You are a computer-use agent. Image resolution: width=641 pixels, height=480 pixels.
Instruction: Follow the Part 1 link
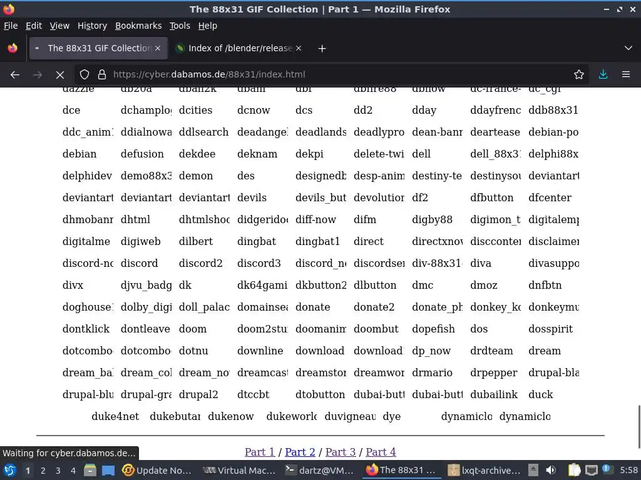click(x=260, y=452)
